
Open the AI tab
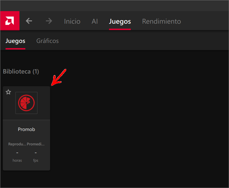pyautogui.click(x=95, y=21)
